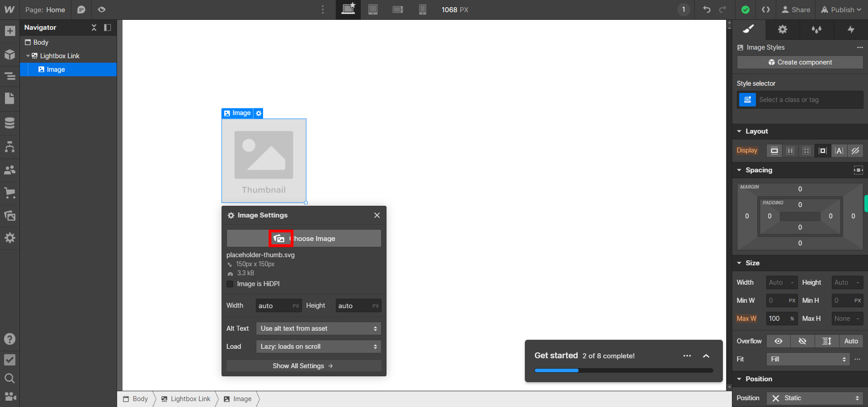Set display to Inline-block

pyautogui.click(x=823, y=151)
